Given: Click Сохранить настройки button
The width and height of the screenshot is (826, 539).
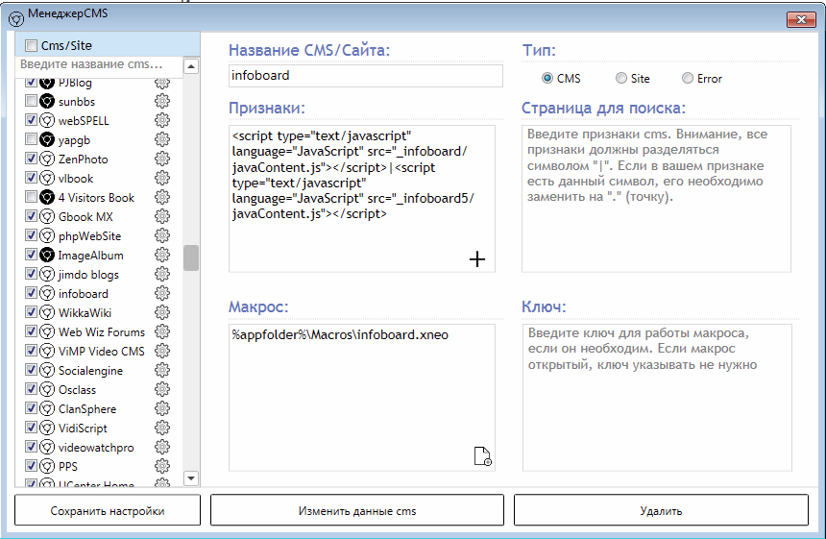Looking at the screenshot, I should [x=108, y=510].
